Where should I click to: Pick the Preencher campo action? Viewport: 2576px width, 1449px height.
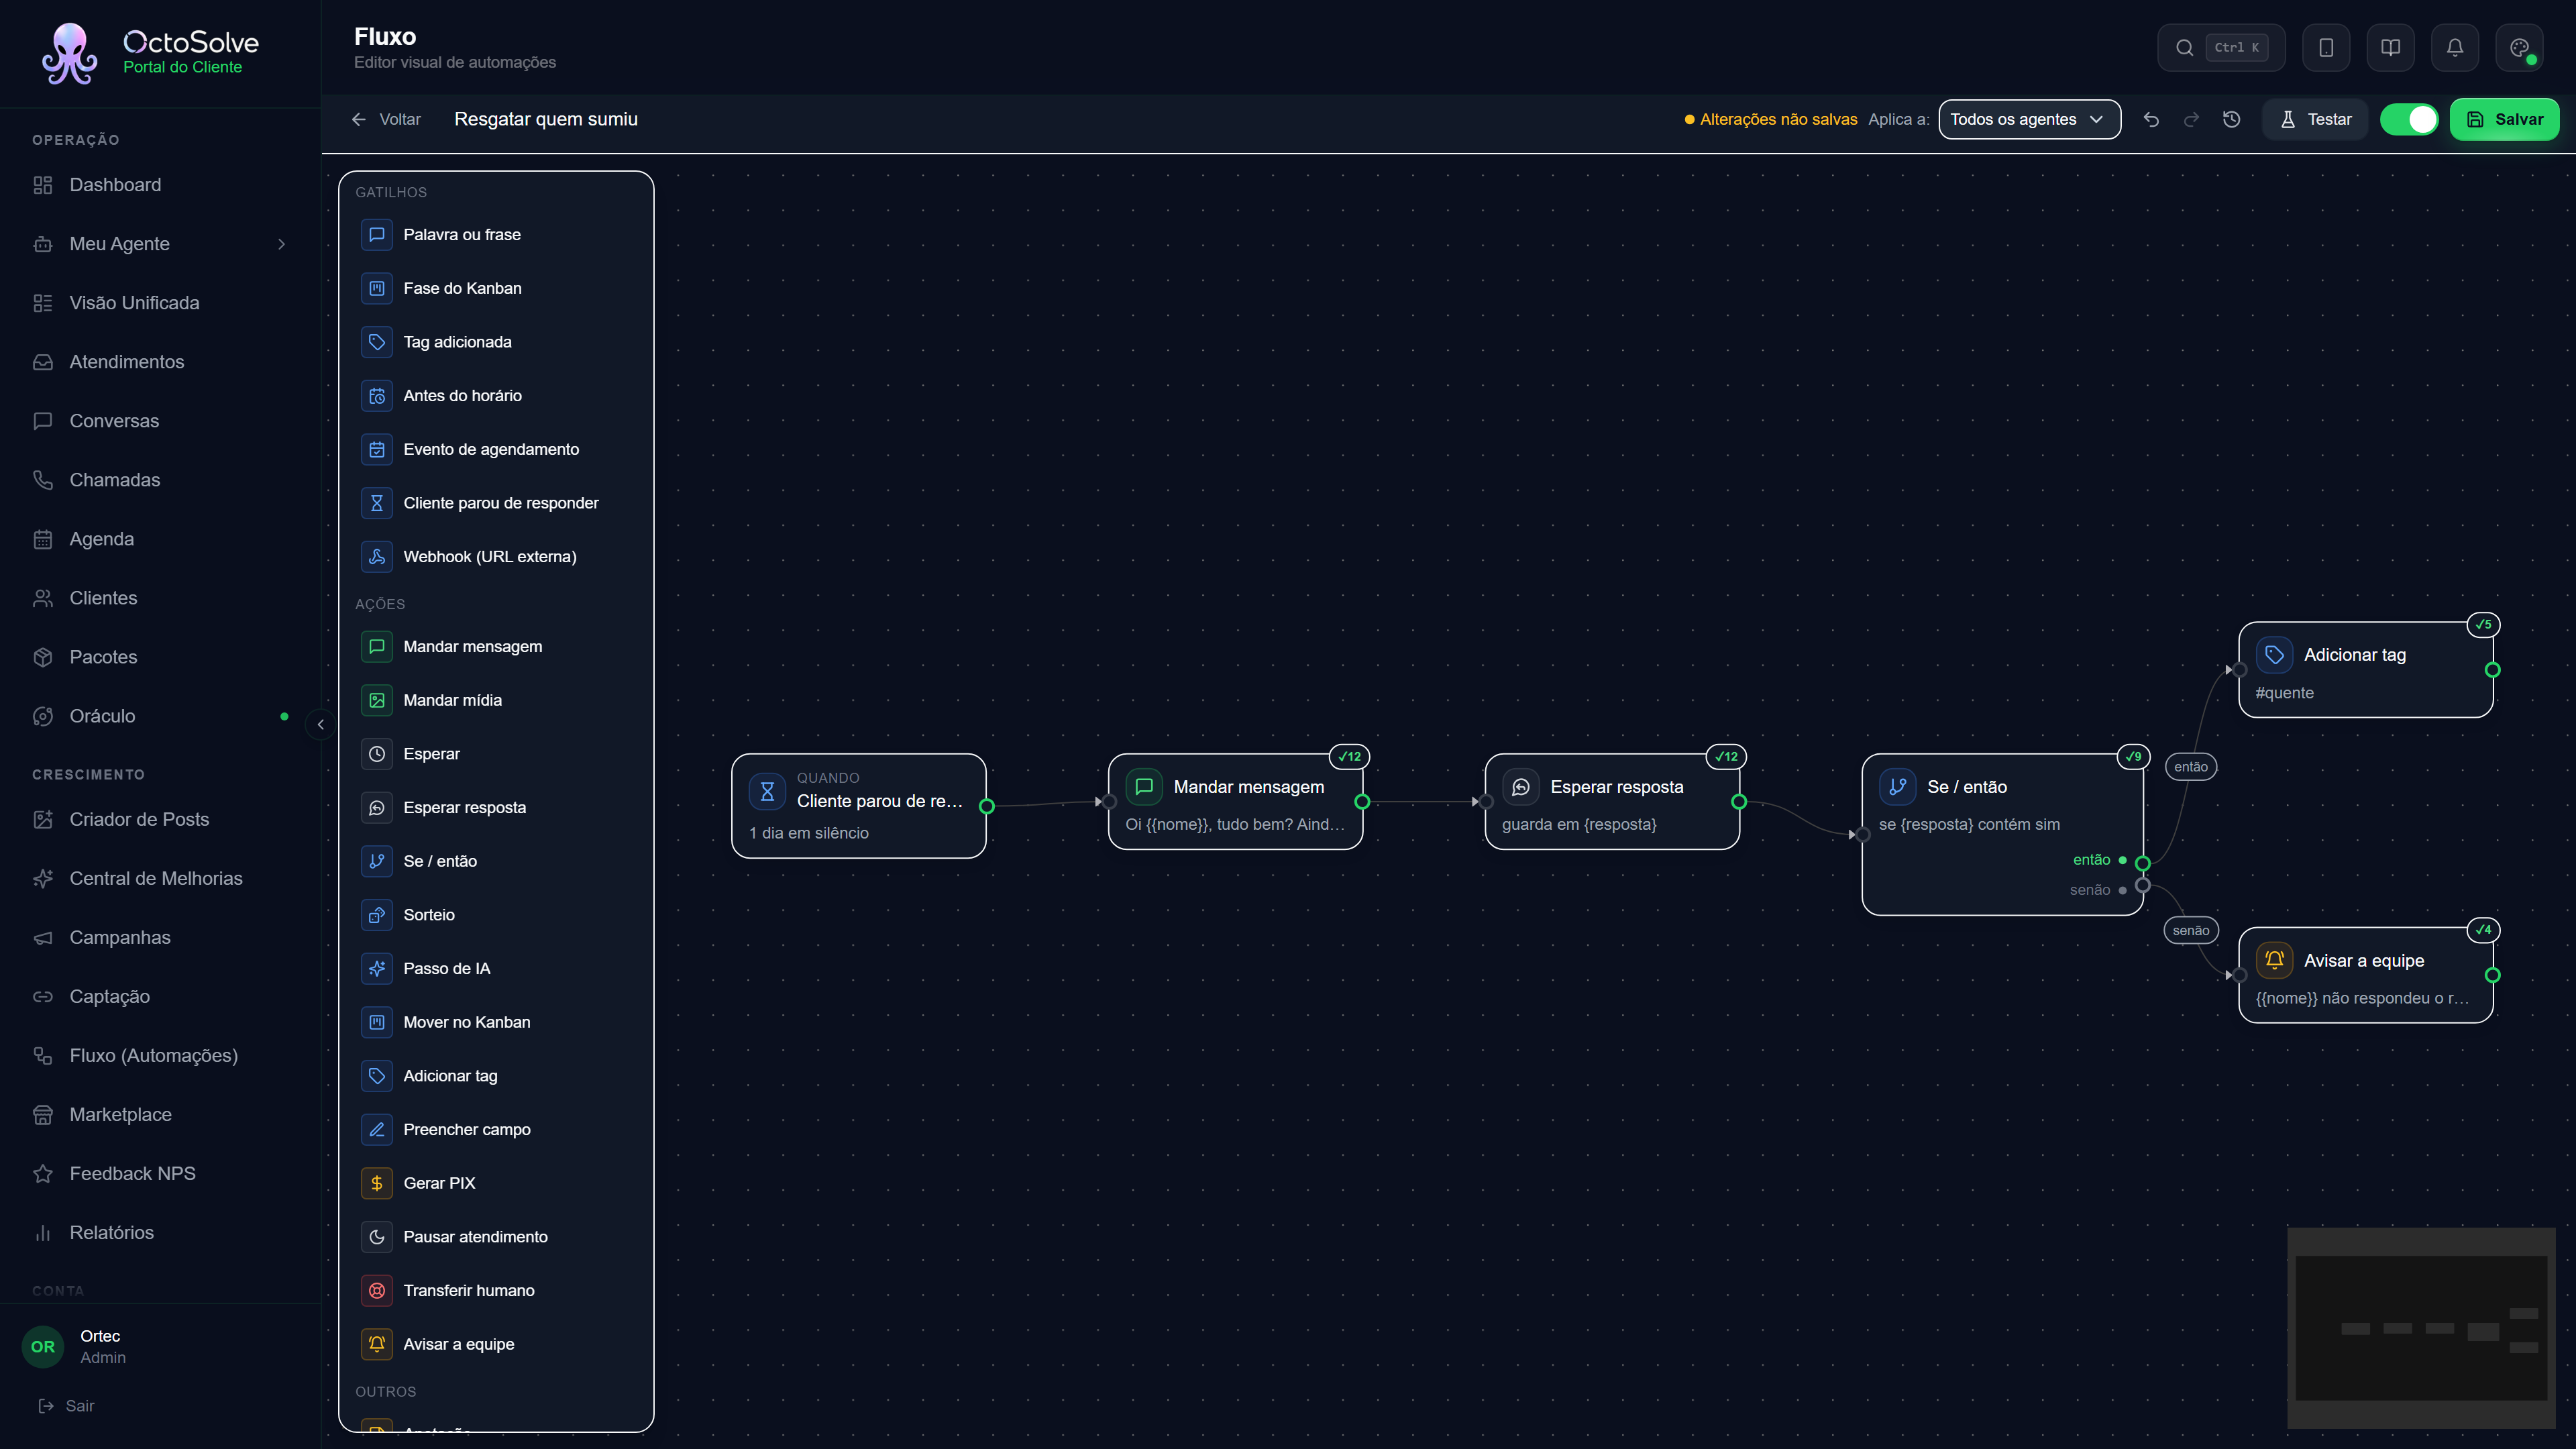(496, 1129)
